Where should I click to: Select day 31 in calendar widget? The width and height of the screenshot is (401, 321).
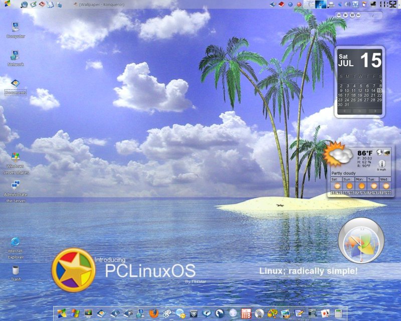click(x=346, y=105)
